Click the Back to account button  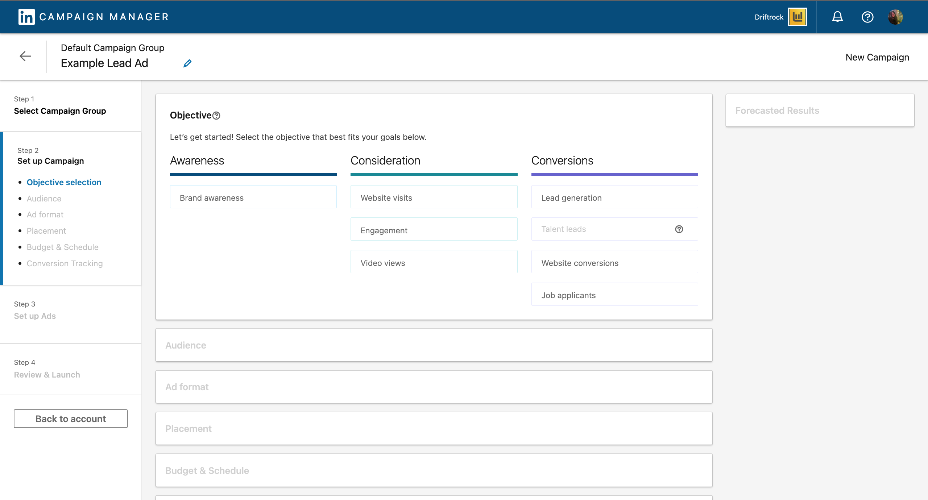click(x=70, y=418)
